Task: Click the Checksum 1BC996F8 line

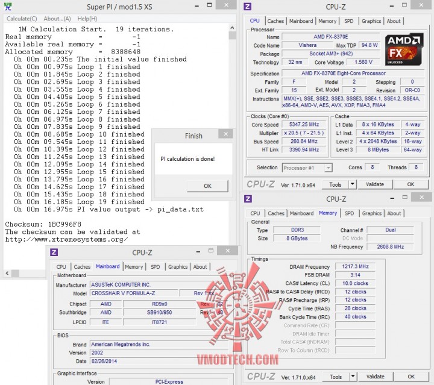Action: click(43, 224)
